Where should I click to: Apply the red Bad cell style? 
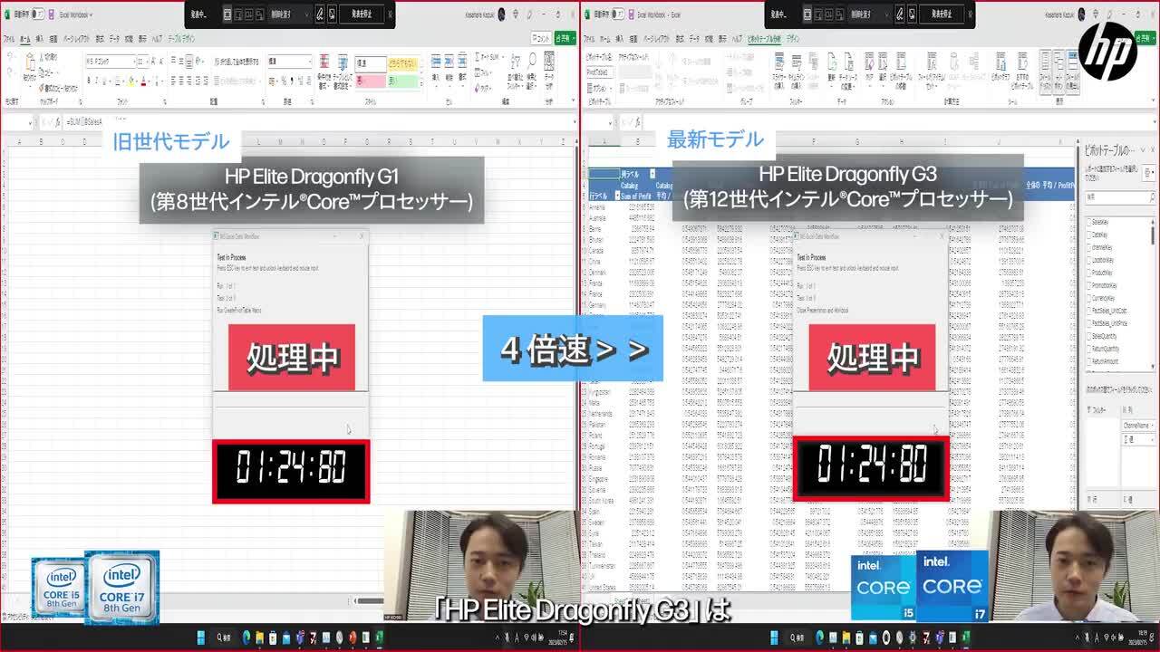point(371,81)
